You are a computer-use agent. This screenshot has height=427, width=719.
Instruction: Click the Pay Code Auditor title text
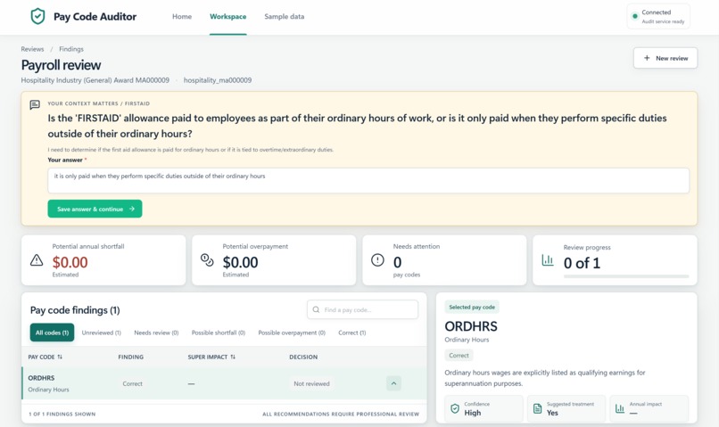[95, 17]
